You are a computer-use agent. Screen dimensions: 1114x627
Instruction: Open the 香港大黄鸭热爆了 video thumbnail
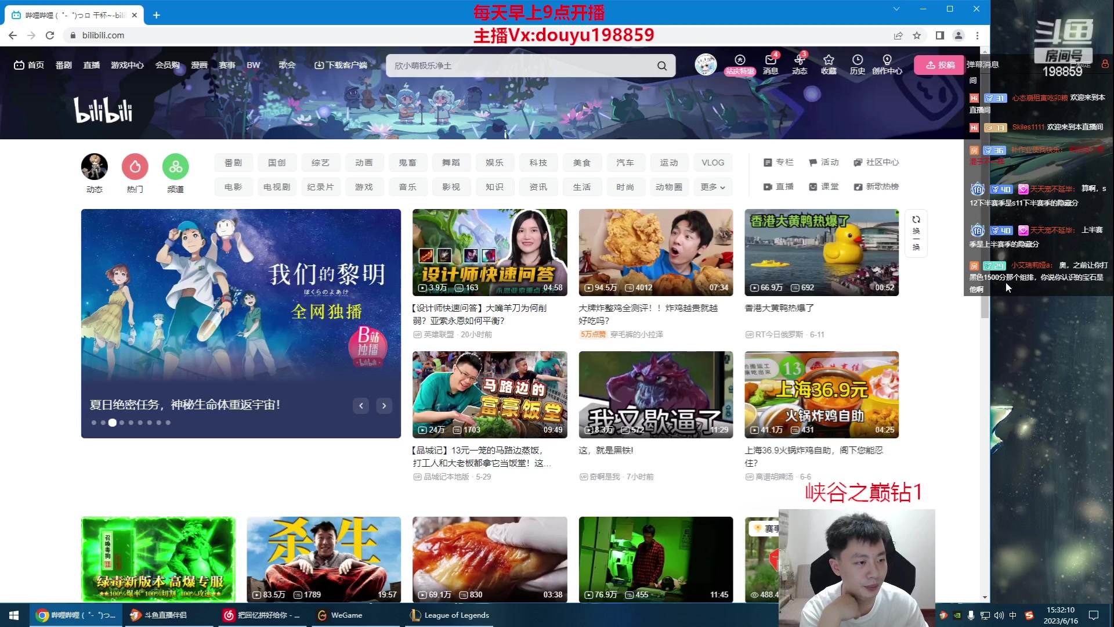pos(822,253)
